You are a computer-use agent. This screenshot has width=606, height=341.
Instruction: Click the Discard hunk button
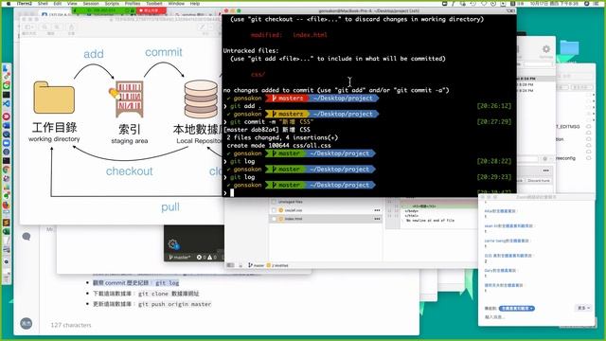point(539,181)
